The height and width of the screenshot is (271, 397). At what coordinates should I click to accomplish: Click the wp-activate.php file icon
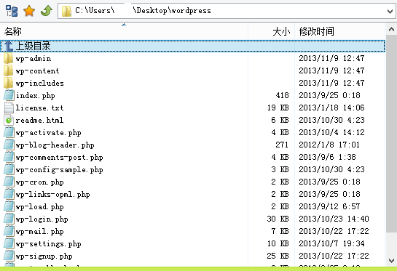[x=9, y=133]
